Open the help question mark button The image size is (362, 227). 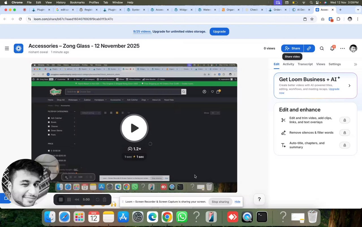pyautogui.click(x=259, y=200)
